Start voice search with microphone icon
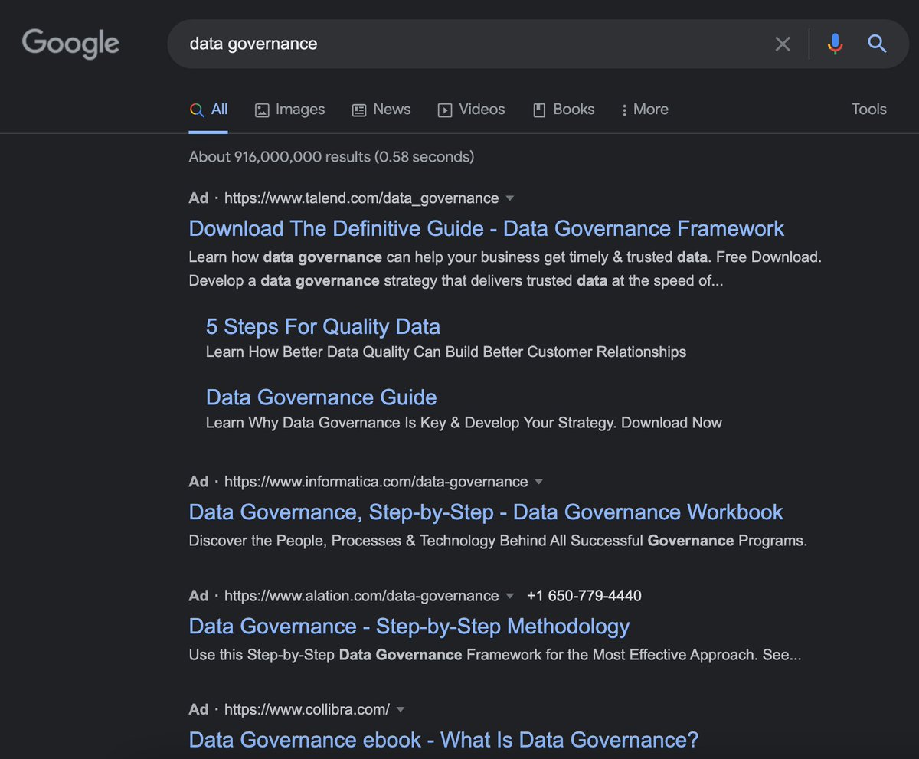Screen dimensions: 919x759 click(x=835, y=44)
